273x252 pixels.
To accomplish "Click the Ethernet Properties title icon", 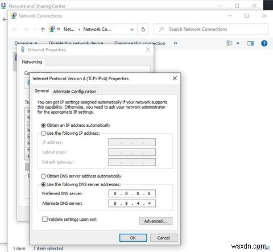I will [x=23, y=49].
